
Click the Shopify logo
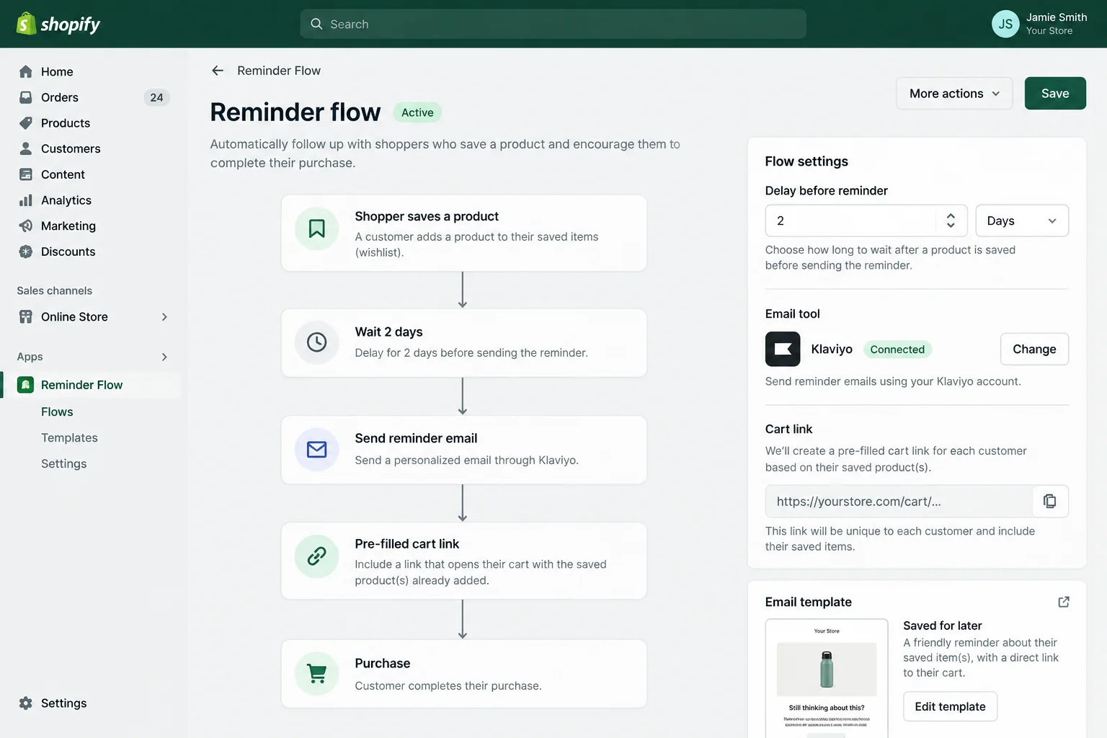pyautogui.click(x=58, y=24)
